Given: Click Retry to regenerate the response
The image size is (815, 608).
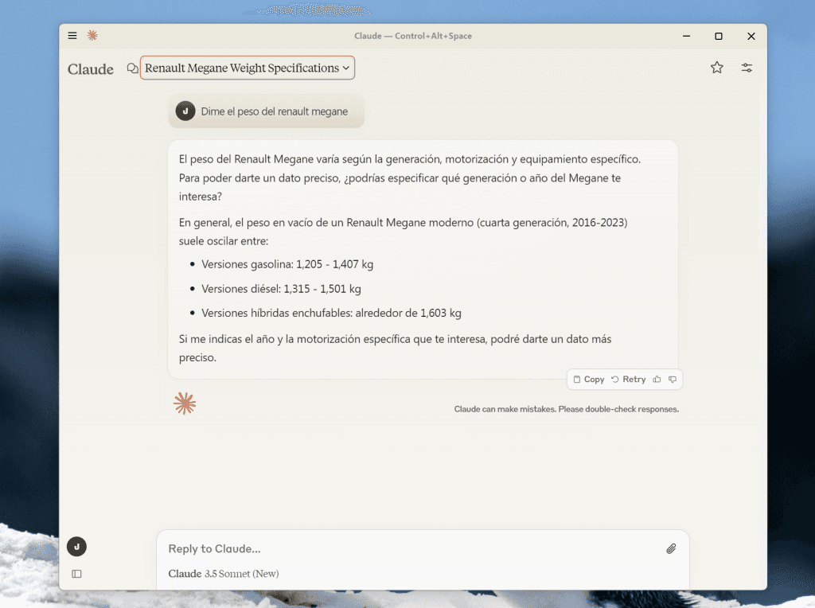Looking at the screenshot, I should pos(628,379).
